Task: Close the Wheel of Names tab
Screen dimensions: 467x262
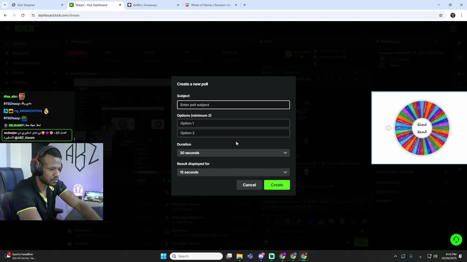Action: (236, 5)
